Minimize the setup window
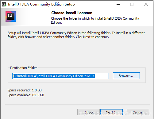 coord(118,4)
